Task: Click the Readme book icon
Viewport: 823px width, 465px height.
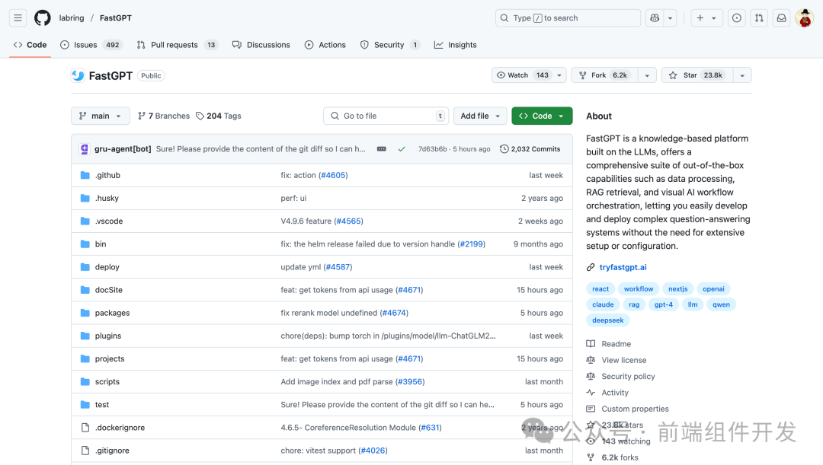Action: coord(591,344)
